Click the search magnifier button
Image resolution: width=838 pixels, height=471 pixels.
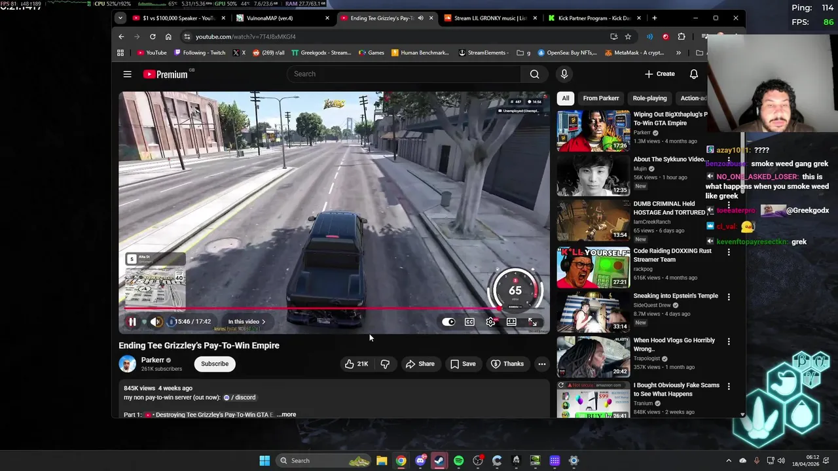click(534, 74)
